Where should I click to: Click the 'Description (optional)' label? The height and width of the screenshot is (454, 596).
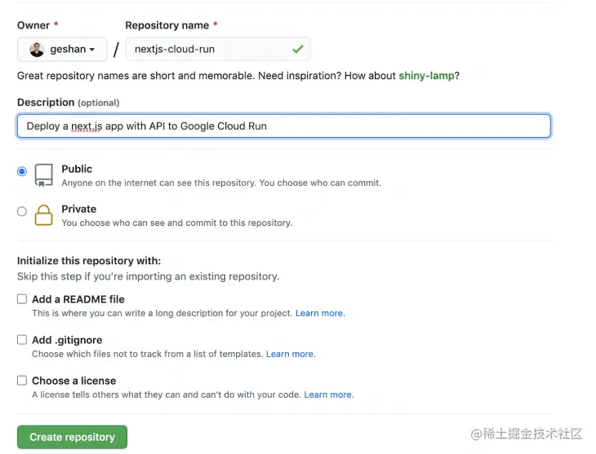pyautogui.click(x=68, y=103)
